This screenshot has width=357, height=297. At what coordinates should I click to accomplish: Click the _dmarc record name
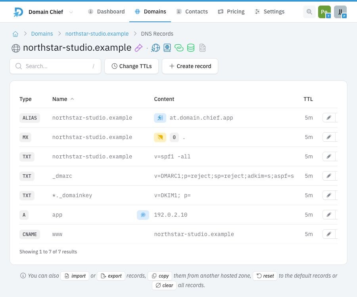(62, 176)
